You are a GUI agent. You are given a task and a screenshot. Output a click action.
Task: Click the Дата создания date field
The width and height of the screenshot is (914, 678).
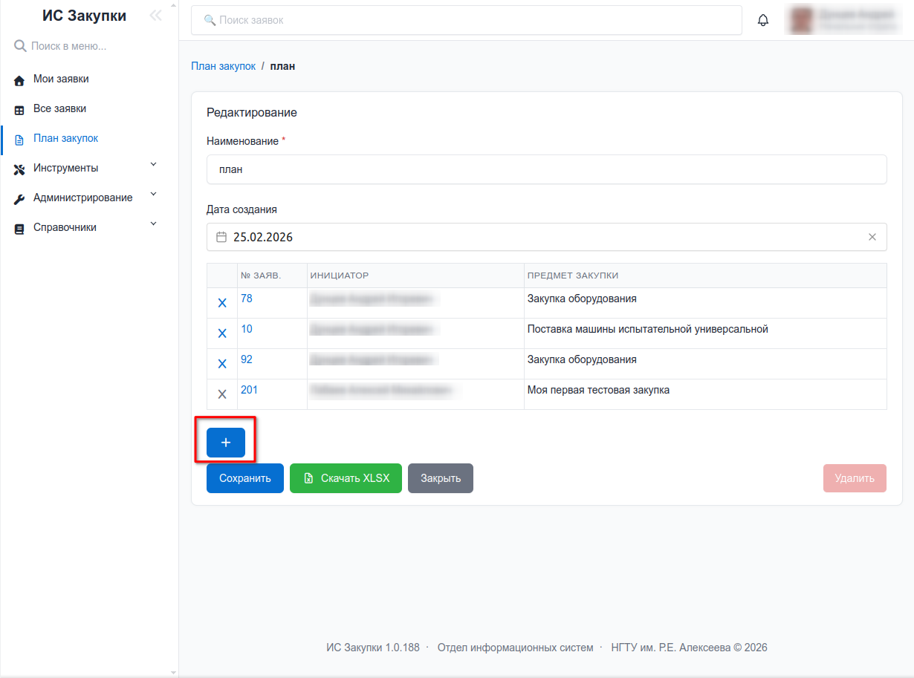click(x=547, y=237)
